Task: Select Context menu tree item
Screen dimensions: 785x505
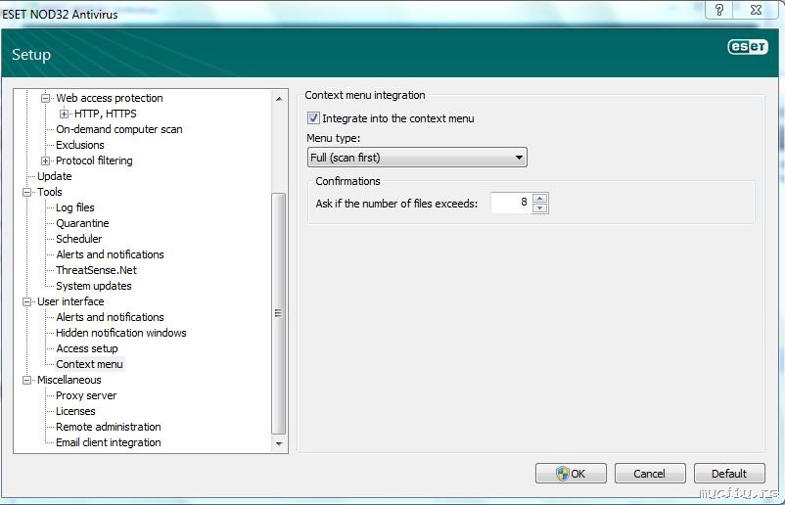Action: (90, 364)
